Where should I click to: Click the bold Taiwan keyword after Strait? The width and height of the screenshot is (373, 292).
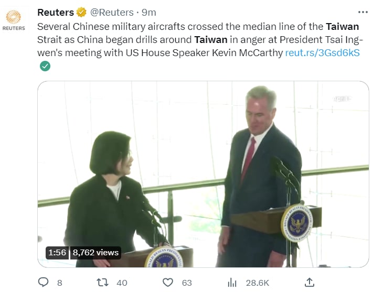click(211, 40)
